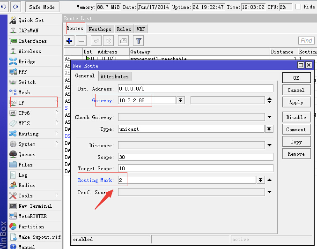
Task: Switch to the VRF tab
Action: 141,30
